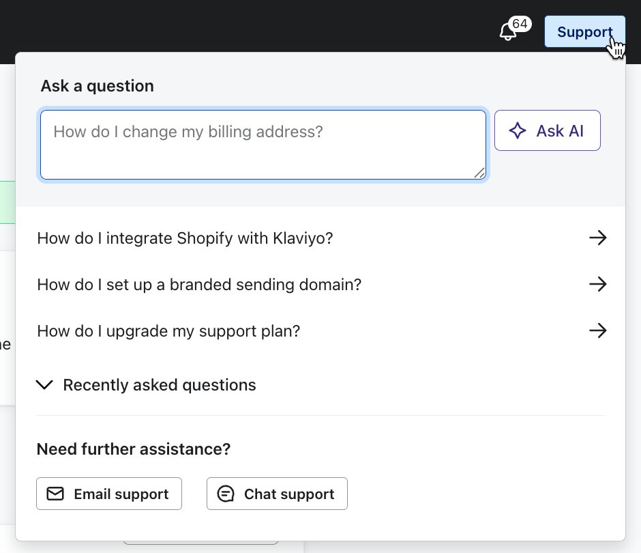Click the arrow beside the Klaviyo integration question

point(597,238)
